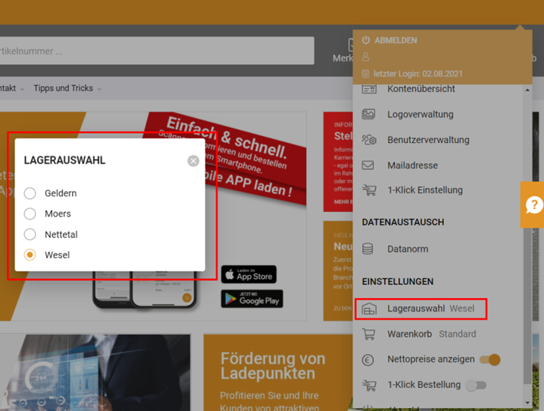Click ABMELDEN to log out

pos(395,40)
